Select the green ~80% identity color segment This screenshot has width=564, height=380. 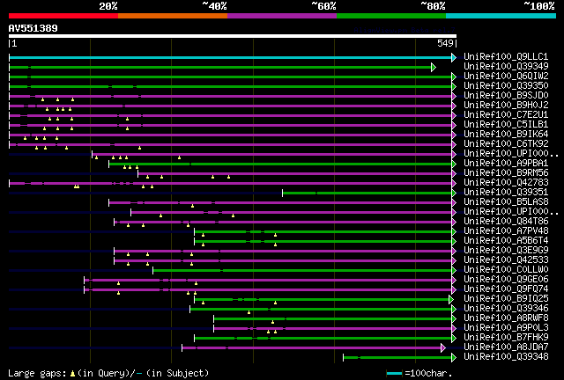pos(391,16)
